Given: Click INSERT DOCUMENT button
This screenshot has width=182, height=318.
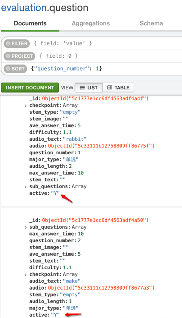Looking at the screenshot, I should [30, 88].
